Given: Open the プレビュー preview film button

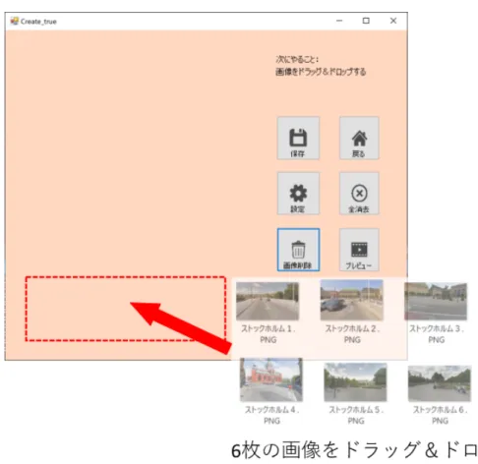Looking at the screenshot, I should point(359,250).
